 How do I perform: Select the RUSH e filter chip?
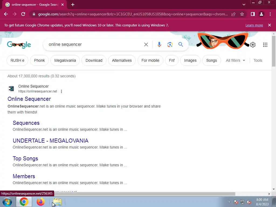17,60
